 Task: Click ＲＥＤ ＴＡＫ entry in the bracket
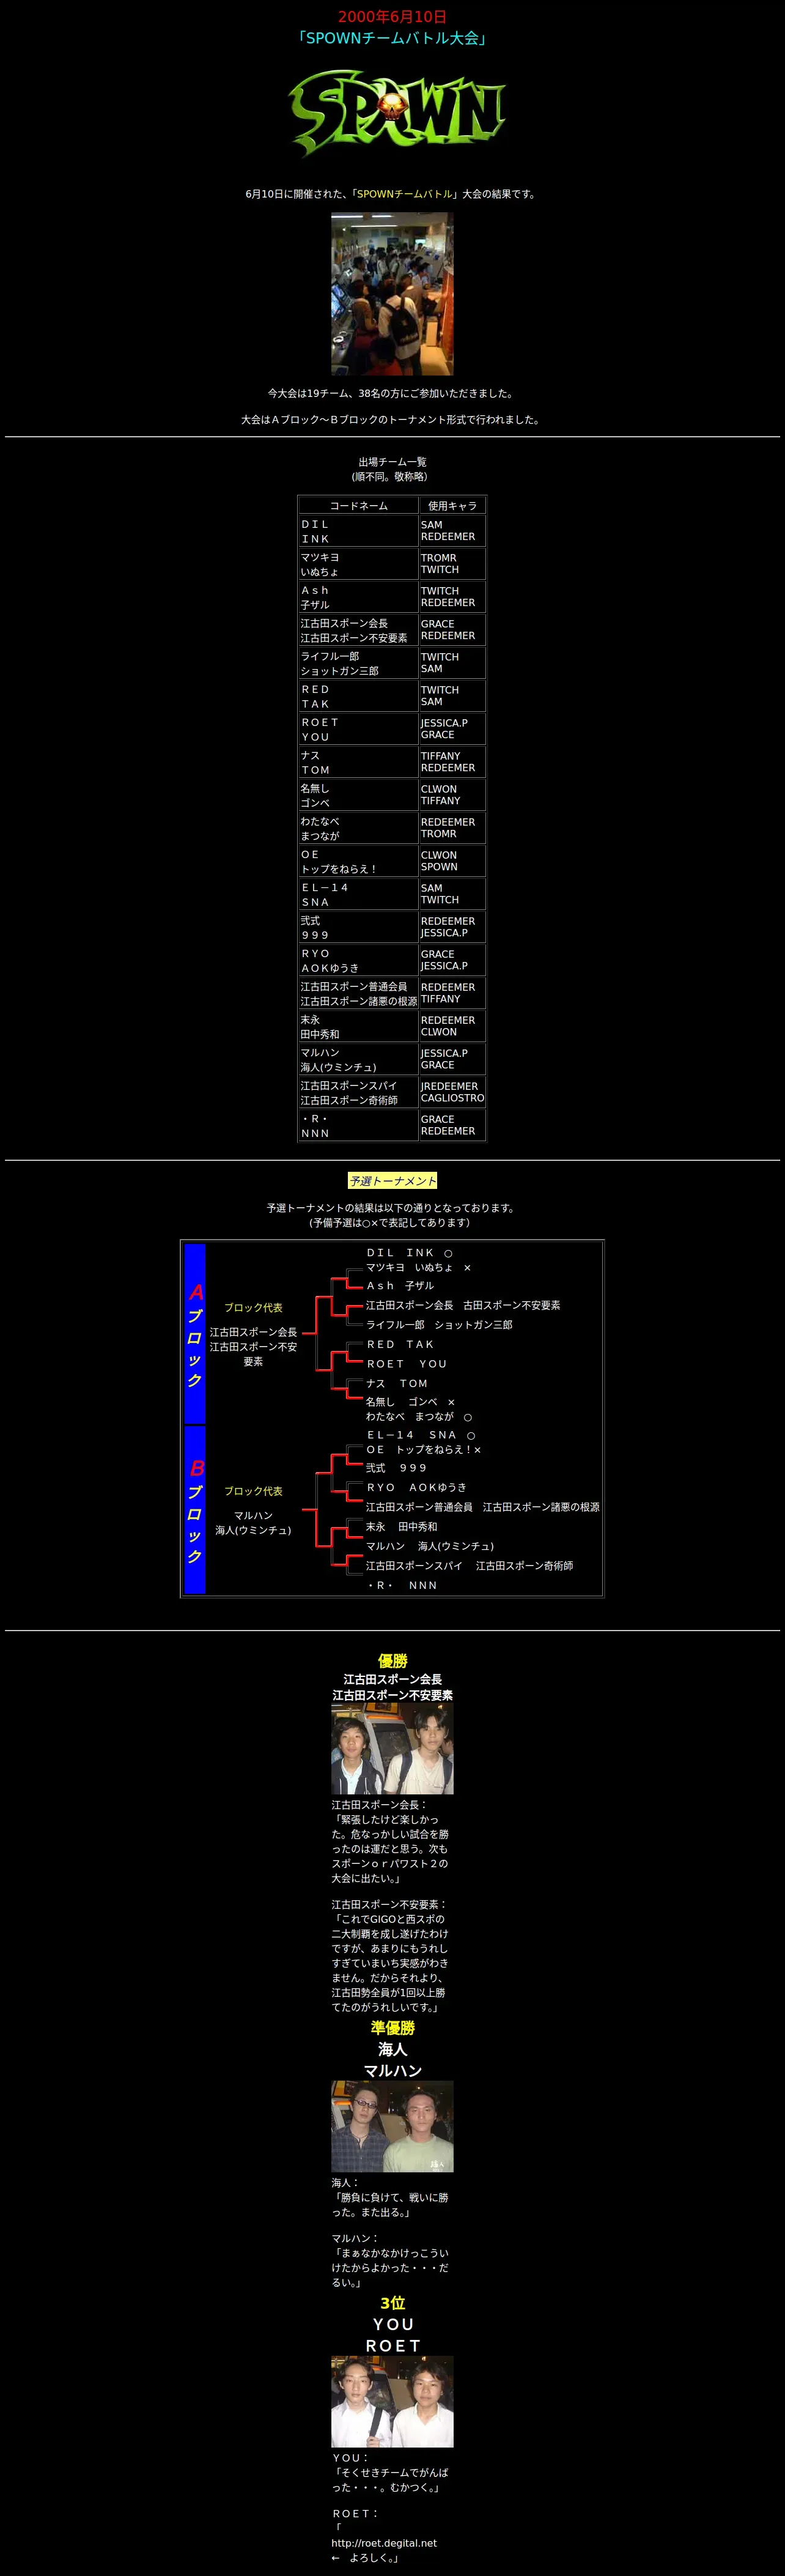(400, 1345)
